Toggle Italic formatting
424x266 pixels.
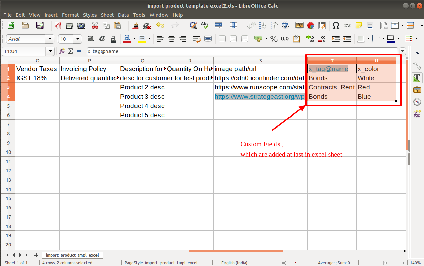[102, 39]
